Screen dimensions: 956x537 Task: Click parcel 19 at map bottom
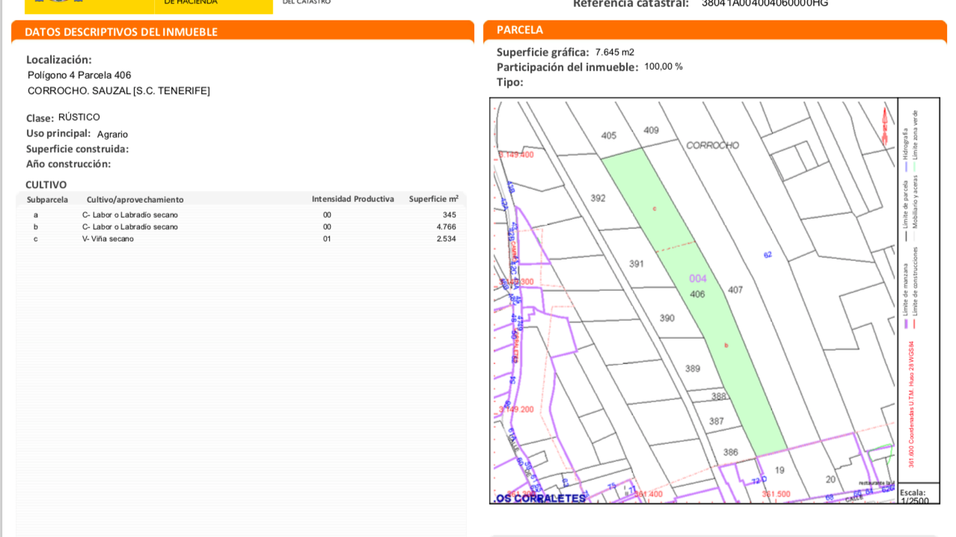[779, 470]
